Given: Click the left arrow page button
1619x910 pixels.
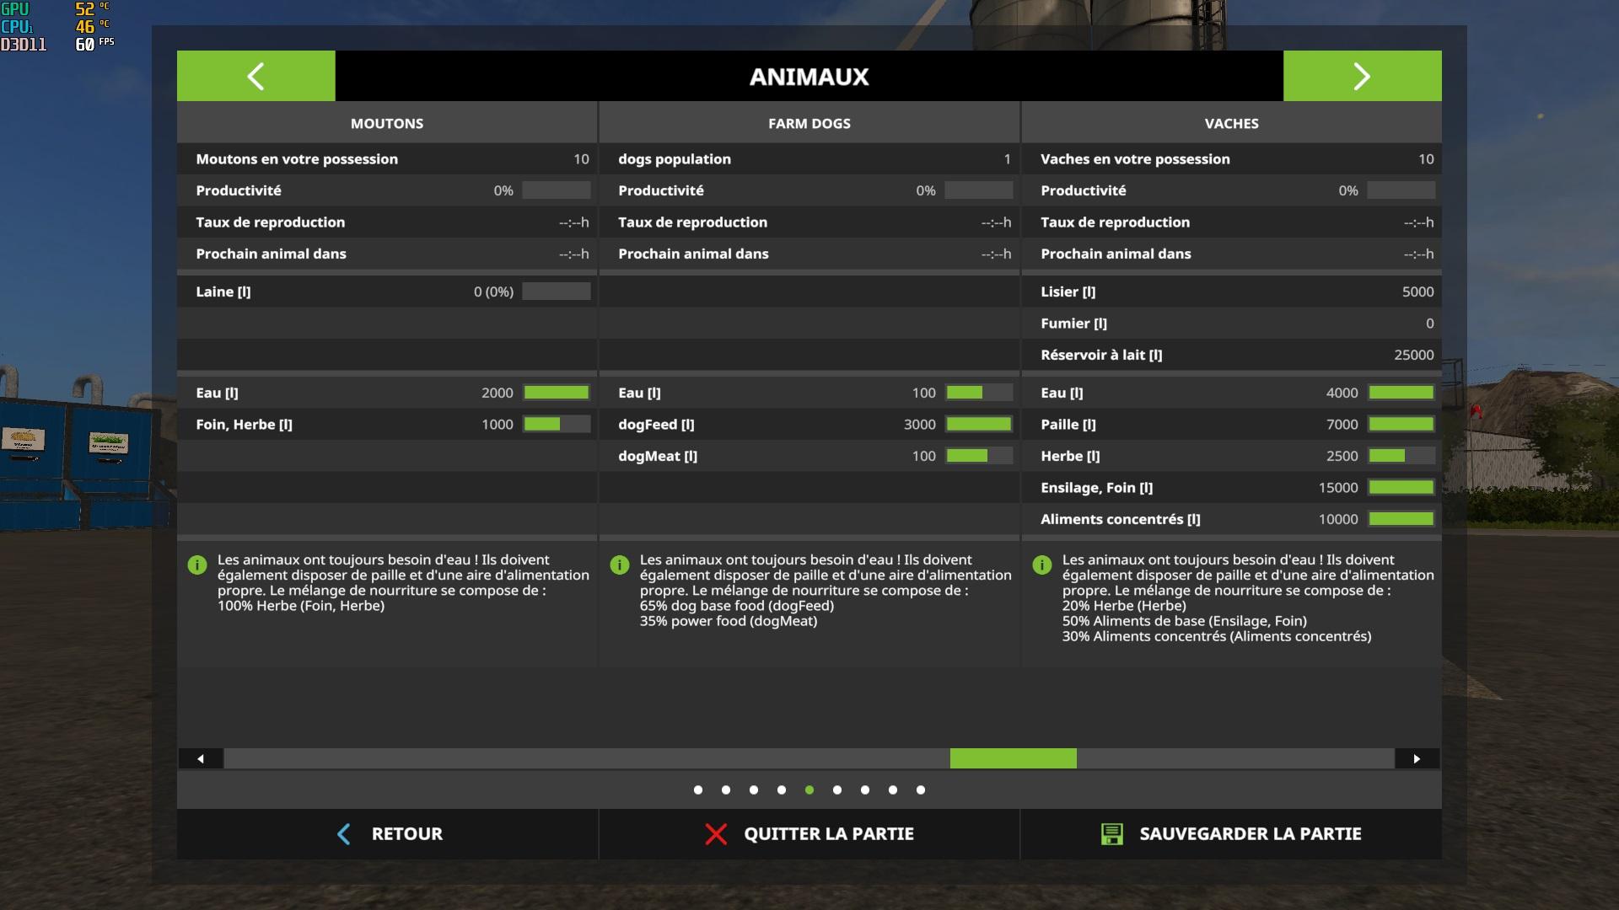Looking at the screenshot, I should pos(255,76).
